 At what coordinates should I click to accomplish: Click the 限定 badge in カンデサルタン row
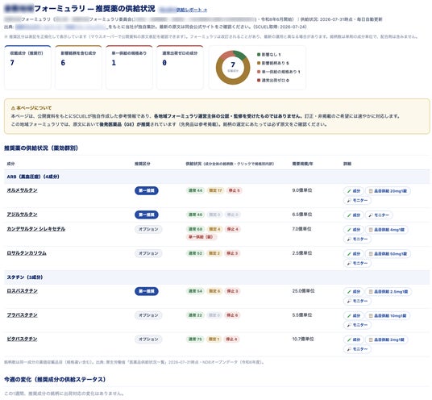coord(214,229)
